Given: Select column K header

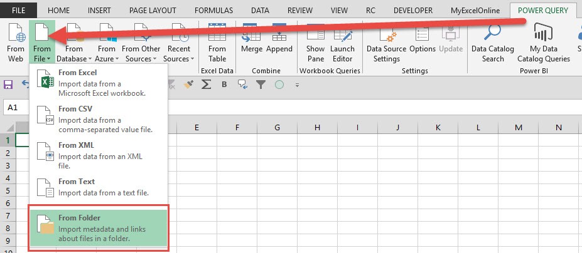Looking at the screenshot, I should click(438, 127).
